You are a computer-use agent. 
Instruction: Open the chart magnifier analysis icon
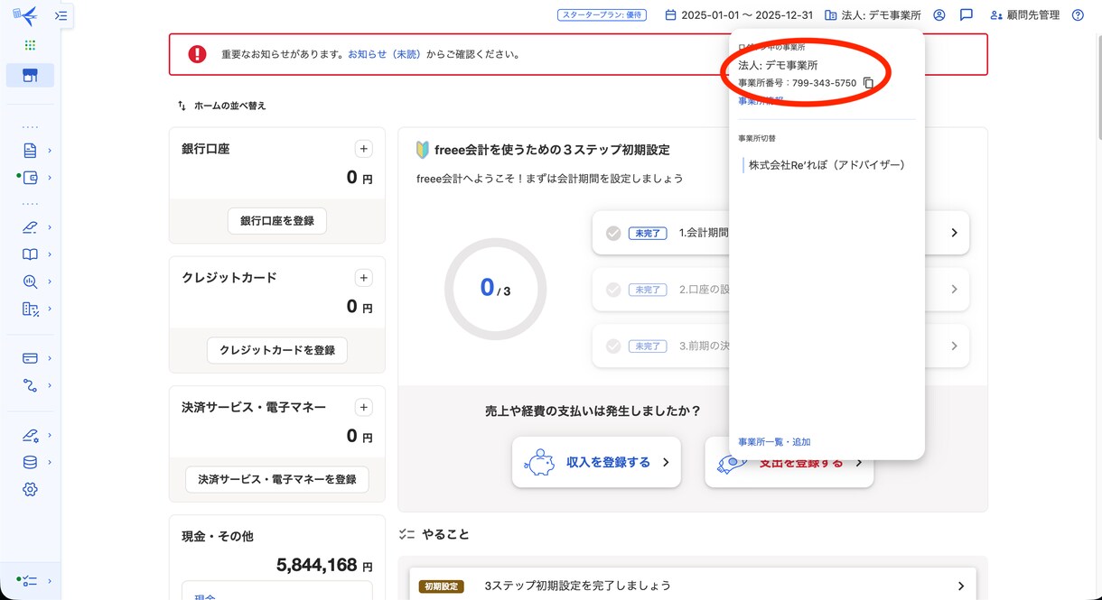[30, 282]
